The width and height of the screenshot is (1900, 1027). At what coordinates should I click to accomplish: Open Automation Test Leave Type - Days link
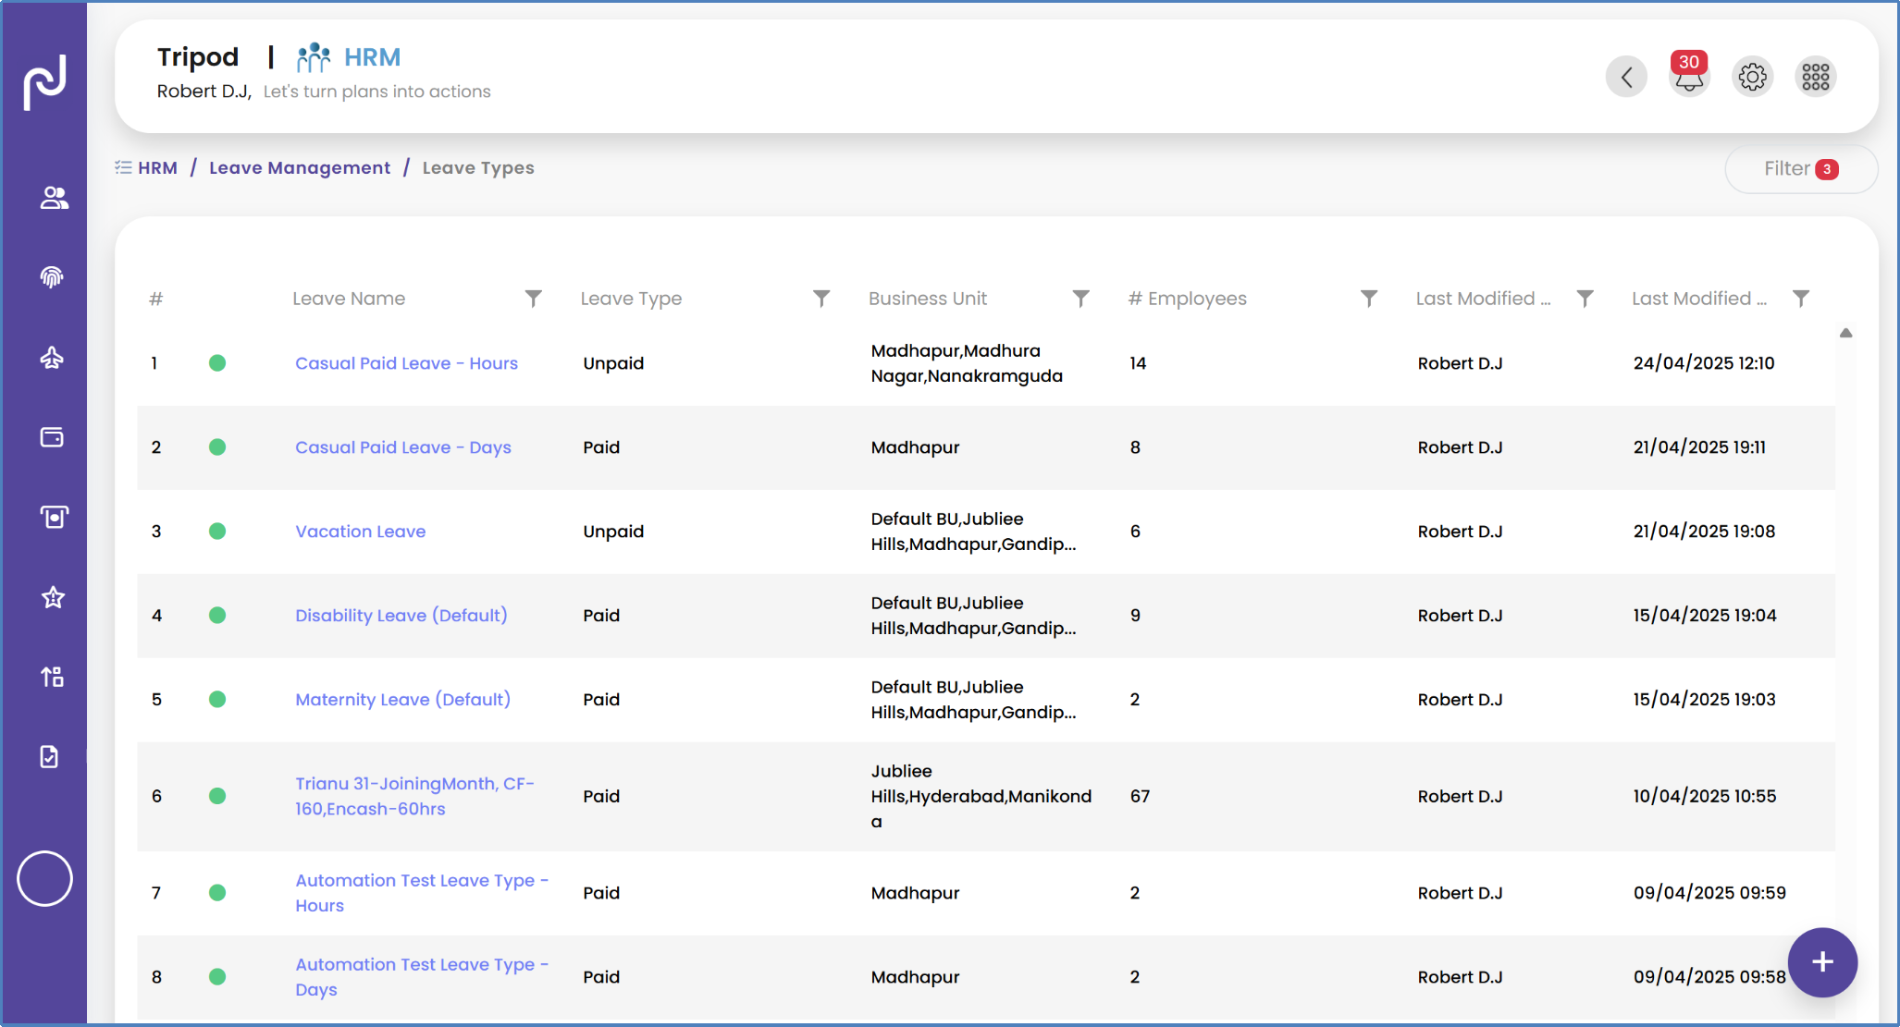coord(422,977)
